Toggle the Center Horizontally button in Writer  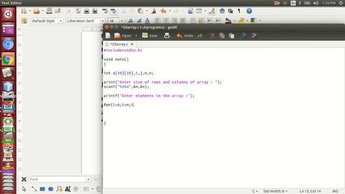(x=166, y=21)
